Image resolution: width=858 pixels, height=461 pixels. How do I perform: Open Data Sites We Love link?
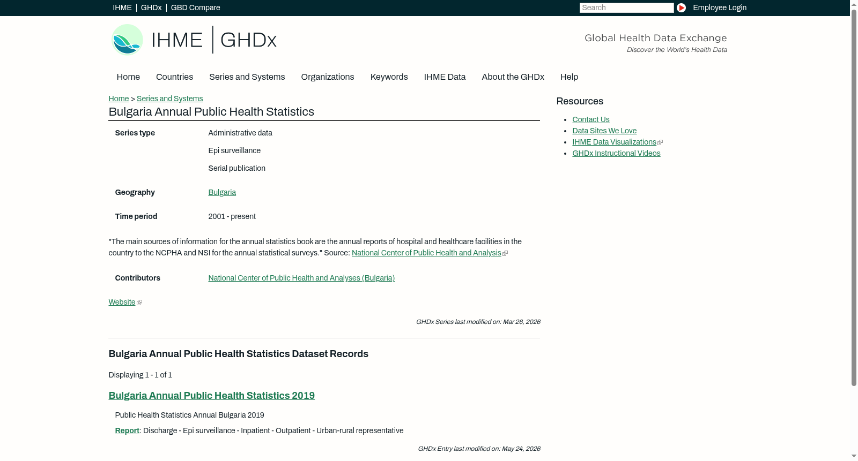point(604,131)
